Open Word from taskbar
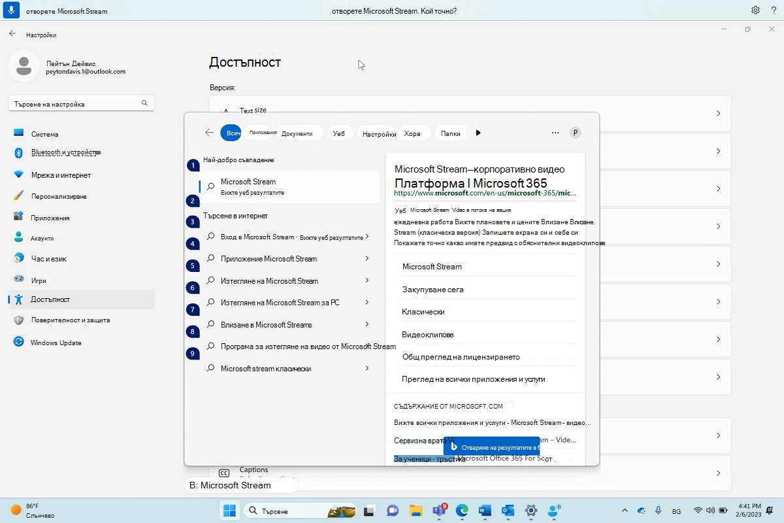784x523 pixels. pos(485,511)
